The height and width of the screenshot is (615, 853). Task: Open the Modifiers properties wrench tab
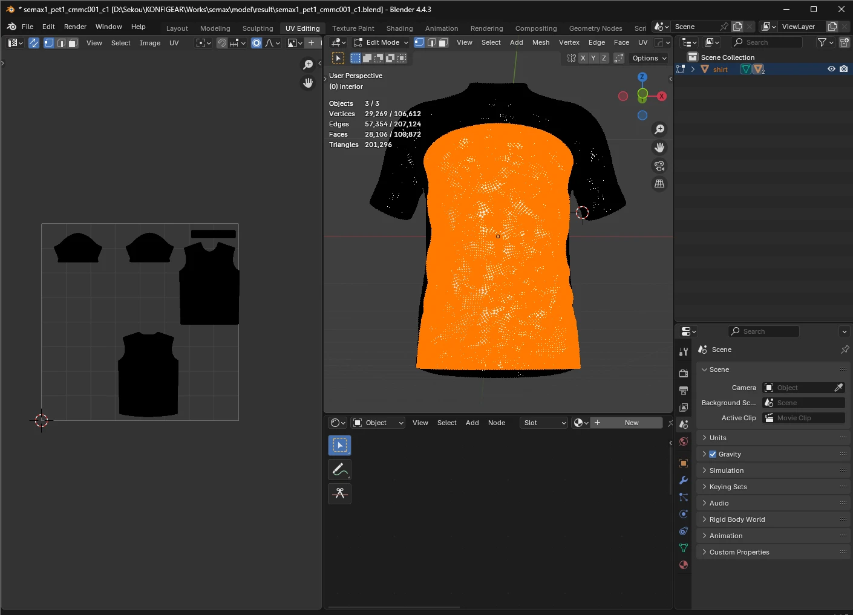click(684, 480)
